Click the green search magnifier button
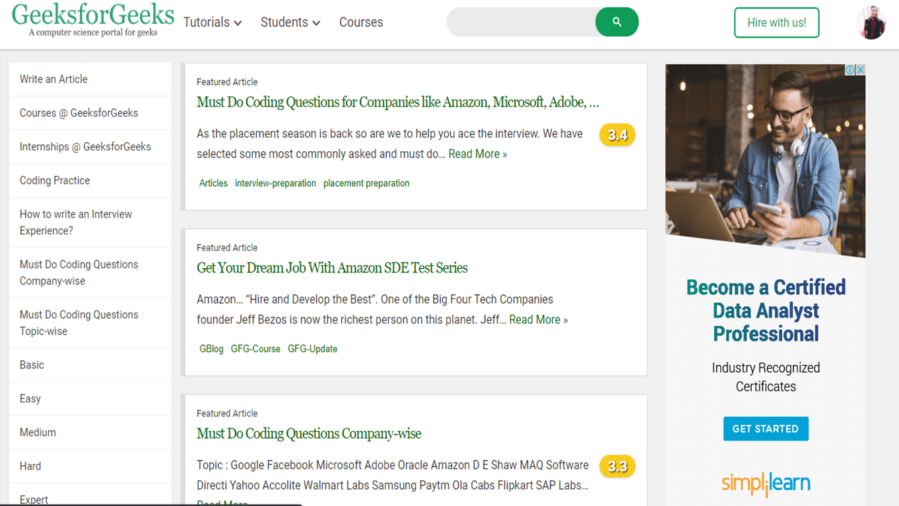This screenshot has width=899, height=506. (x=616, y=22)
